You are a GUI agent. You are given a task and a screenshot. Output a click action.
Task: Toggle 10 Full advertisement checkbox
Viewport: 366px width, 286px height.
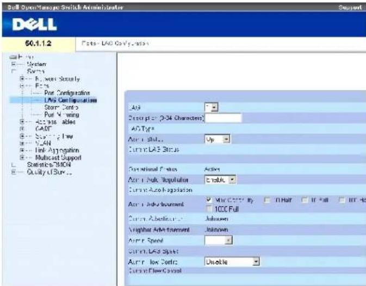(x=304, y=200)
